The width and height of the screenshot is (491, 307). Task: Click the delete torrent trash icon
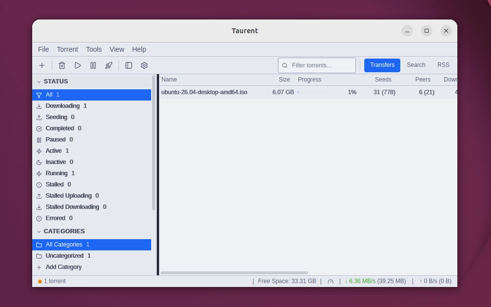pyautogui.click(x=62, y=65)
